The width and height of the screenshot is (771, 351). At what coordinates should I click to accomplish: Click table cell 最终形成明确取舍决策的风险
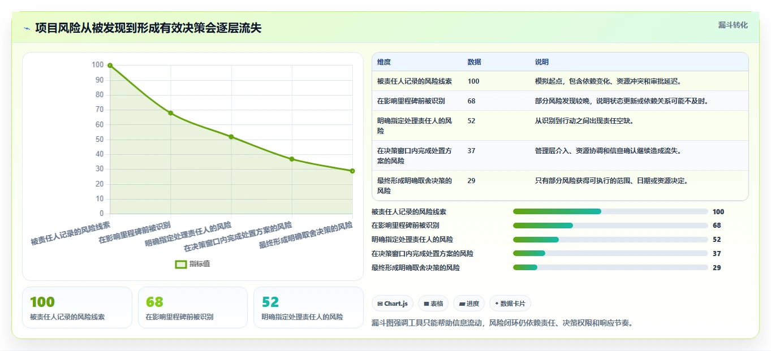tap(415, 185)
